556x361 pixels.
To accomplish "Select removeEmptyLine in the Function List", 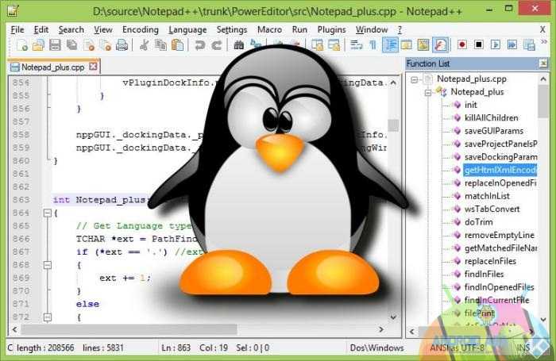I will (499, 235).
